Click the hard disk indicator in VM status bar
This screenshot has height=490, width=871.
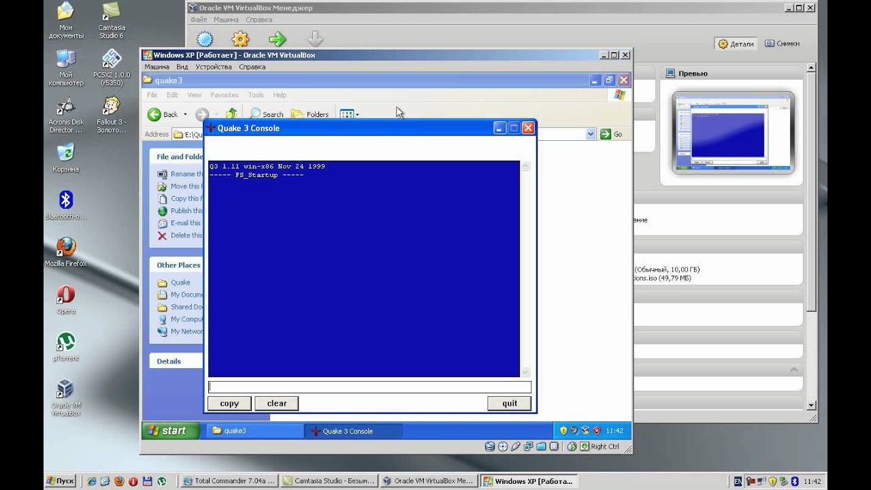(490, 446)
